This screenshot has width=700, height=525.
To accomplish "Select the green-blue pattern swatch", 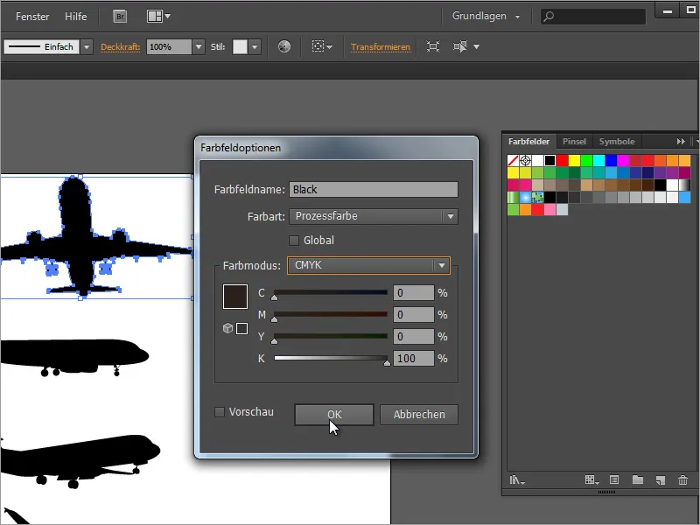I will (x=537, y=198).
